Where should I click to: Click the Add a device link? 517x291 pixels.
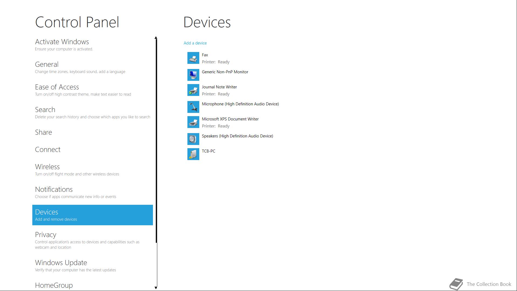click(x=195, y=43)
